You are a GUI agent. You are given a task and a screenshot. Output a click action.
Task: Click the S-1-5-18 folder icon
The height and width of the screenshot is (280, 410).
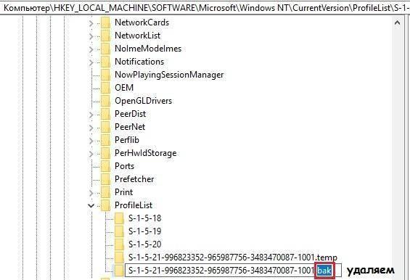119,218
